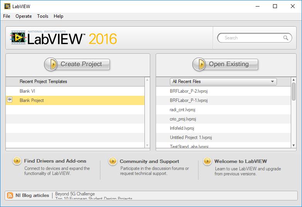Click templates list scrollbar down arrow

coord(147,145)
